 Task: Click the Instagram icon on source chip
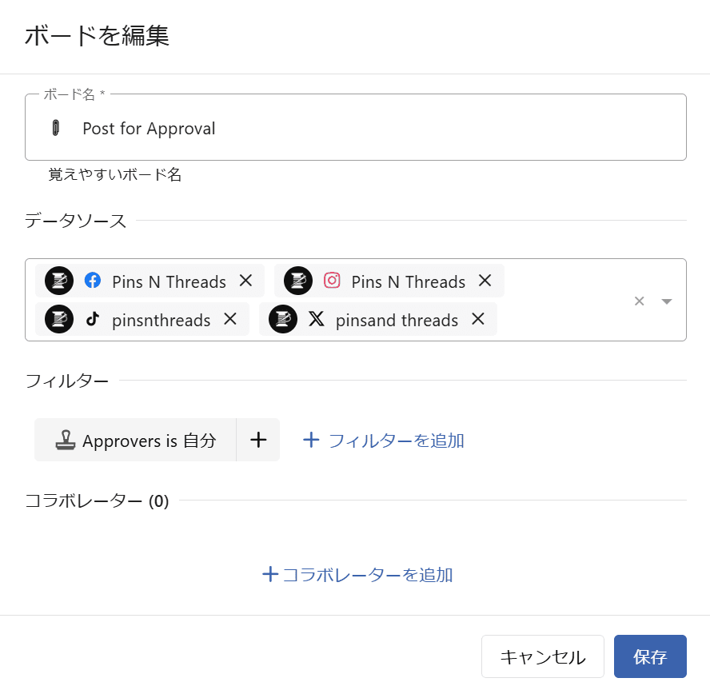pyautogui.click(x=332, y=281)
